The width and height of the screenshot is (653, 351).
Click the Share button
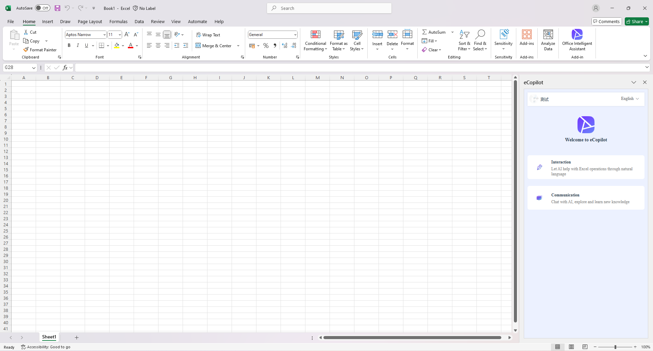pyautogui.click(x=636, y=21)
